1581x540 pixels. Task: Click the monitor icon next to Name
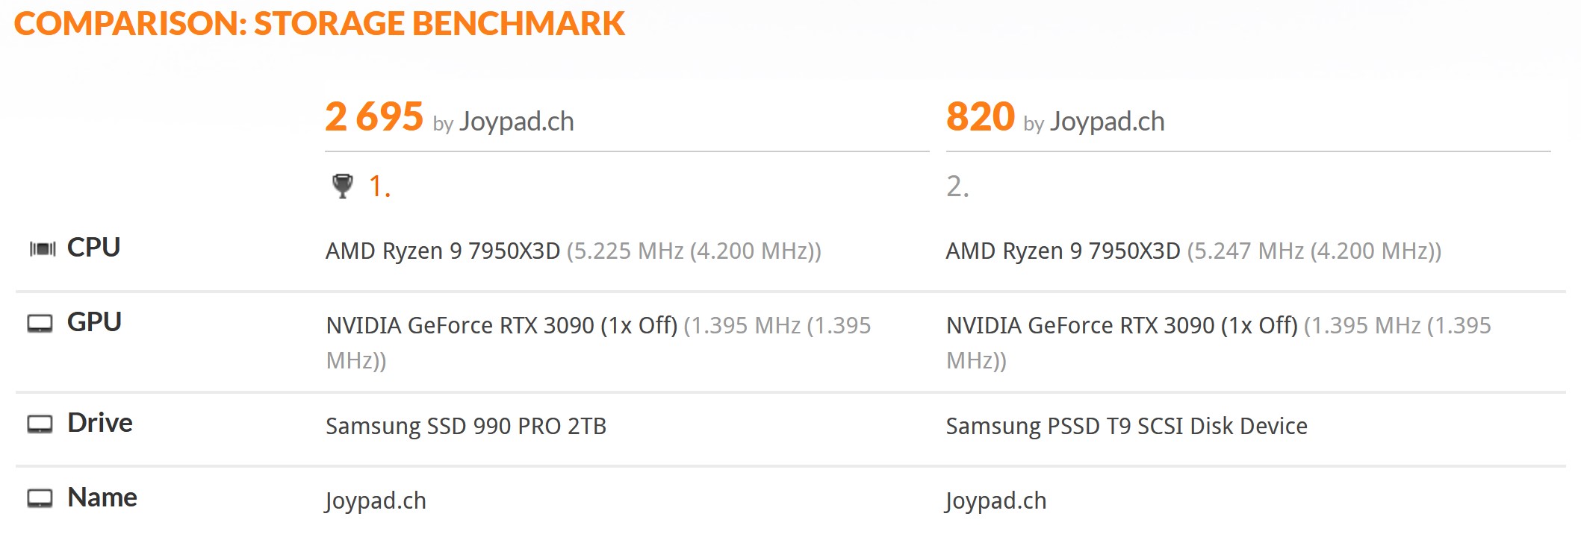point(40,498)
